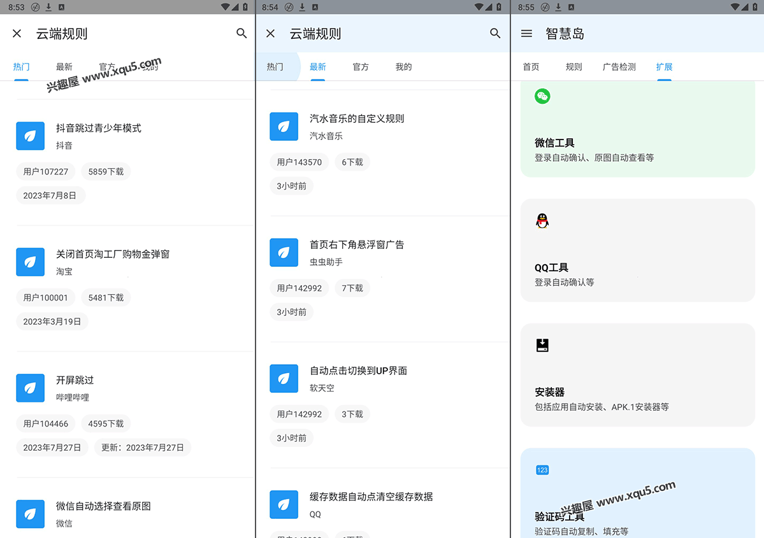
Task: Open the 验证码工具 card
Action: tap(638, 493)
